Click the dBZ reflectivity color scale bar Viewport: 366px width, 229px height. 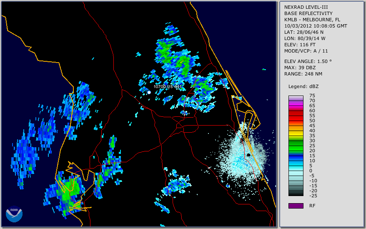[x=296, y=146]
